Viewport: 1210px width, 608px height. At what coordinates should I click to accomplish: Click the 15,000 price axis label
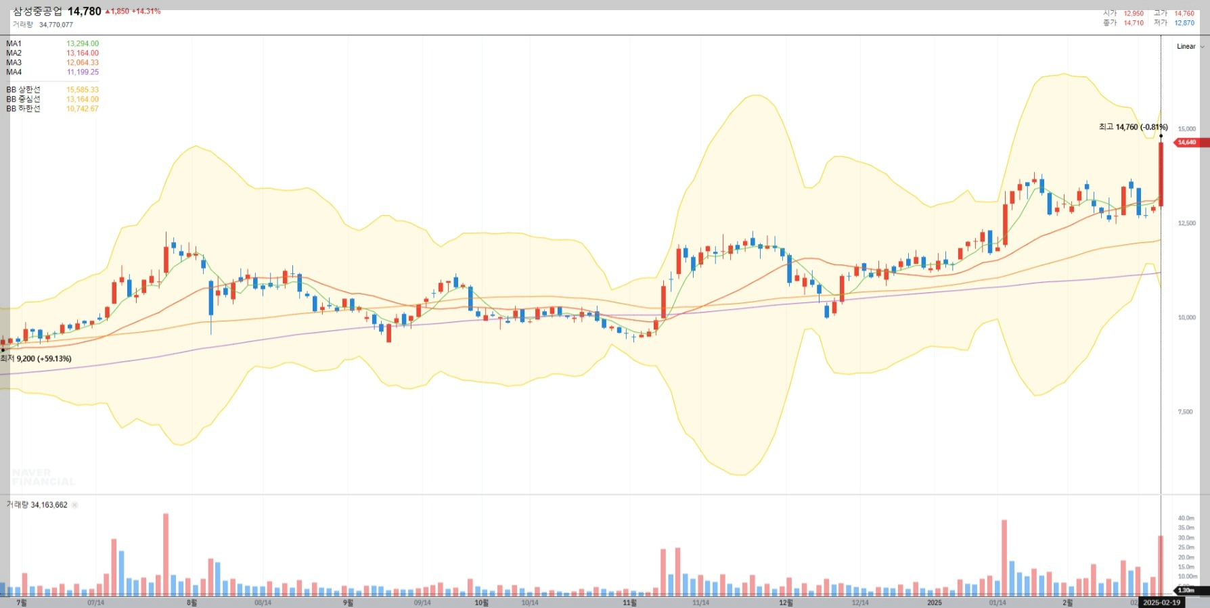[x=1187, y=129]
